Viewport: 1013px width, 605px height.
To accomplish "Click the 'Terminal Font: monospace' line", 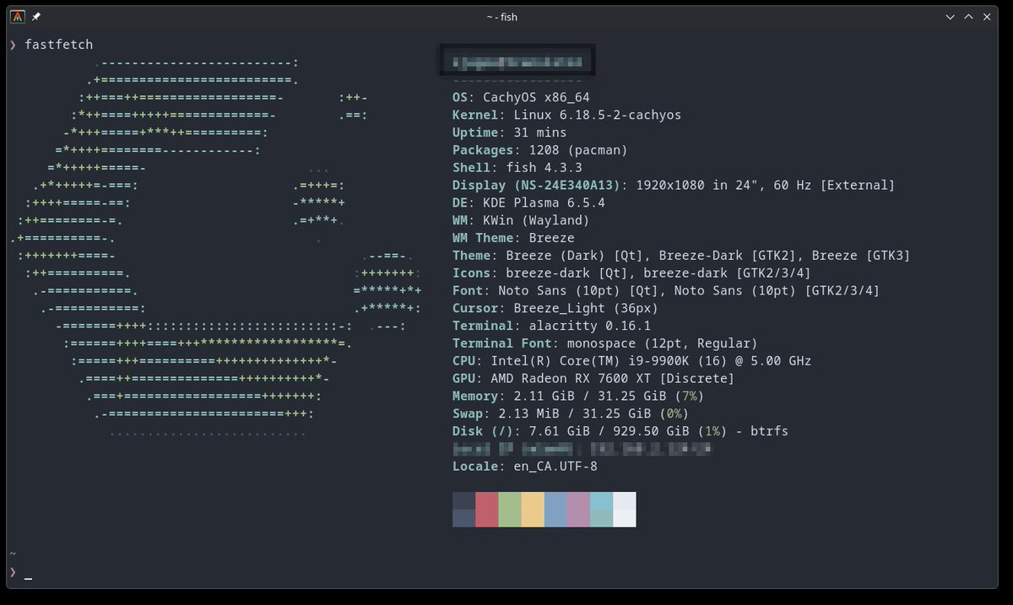I will pos(604,343).
